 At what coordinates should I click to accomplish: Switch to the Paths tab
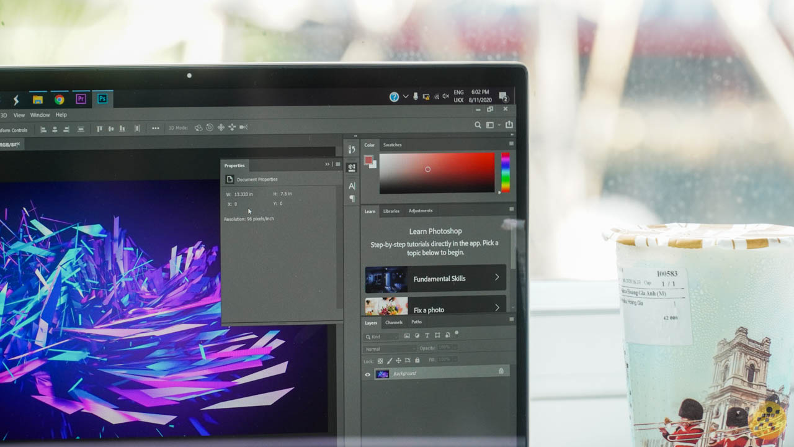point(416,322)
